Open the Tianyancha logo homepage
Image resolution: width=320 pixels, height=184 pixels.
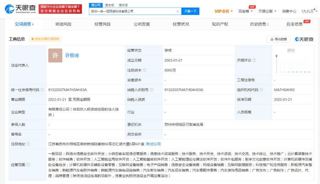point(20,9)
